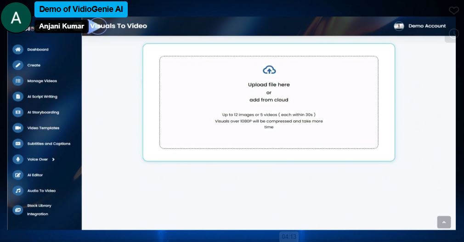Select Audio To Video menu item

pyautogui.click(x=41, y=191)
